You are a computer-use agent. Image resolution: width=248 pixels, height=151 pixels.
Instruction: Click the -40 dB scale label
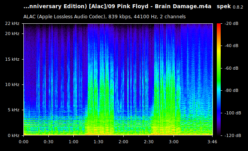click(x=231, y=46)
